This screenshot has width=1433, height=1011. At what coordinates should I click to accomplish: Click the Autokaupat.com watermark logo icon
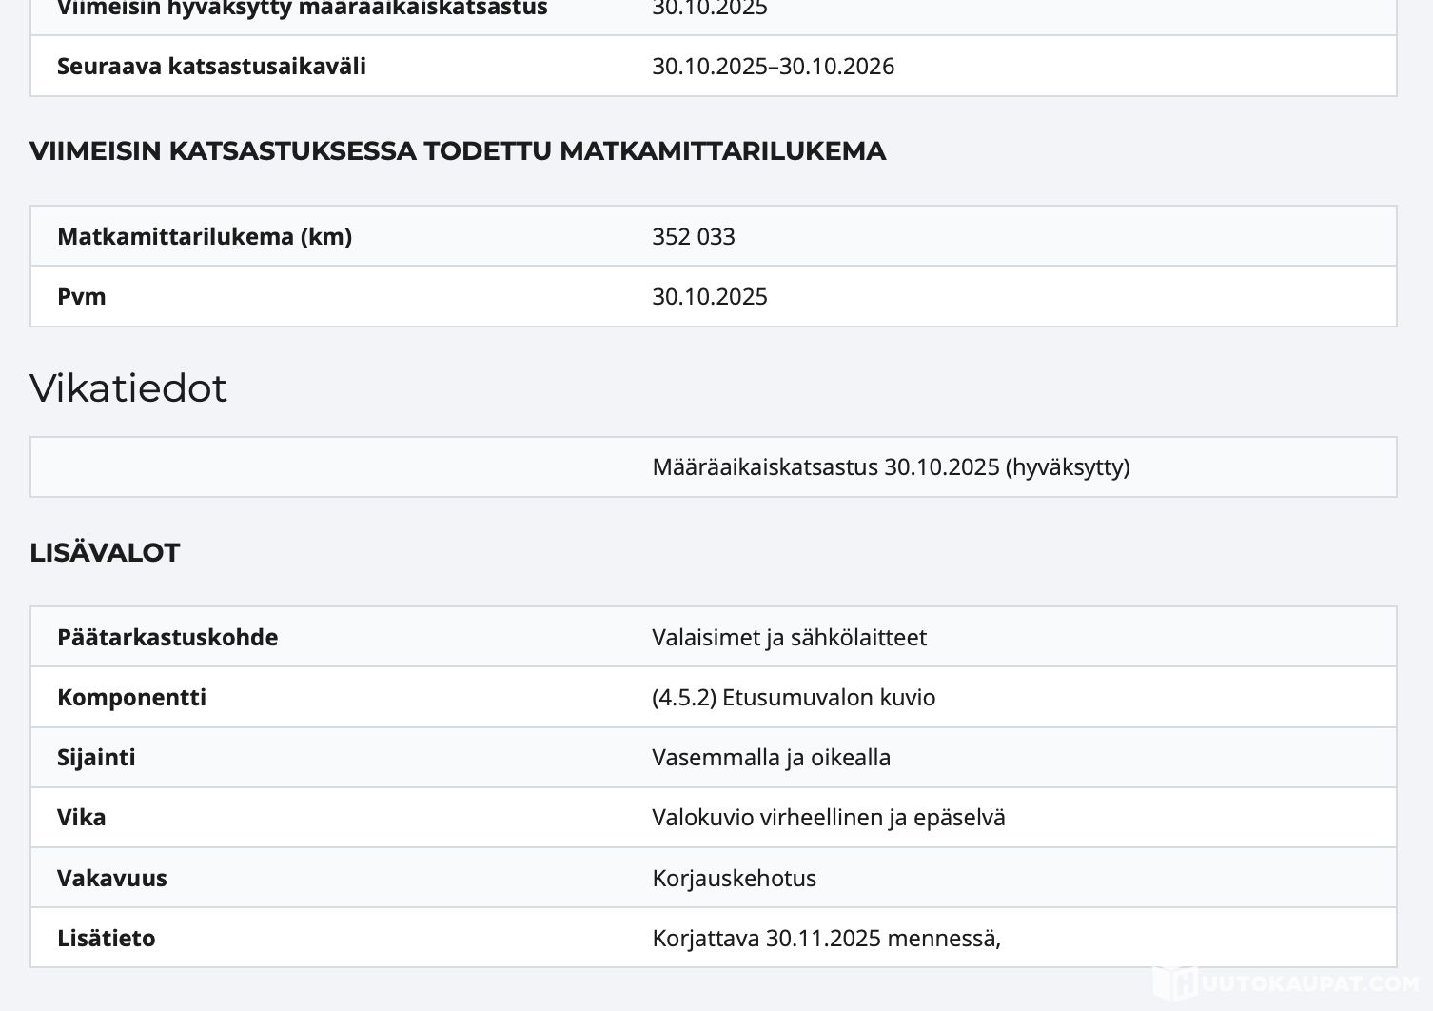tap(1174, 982)
